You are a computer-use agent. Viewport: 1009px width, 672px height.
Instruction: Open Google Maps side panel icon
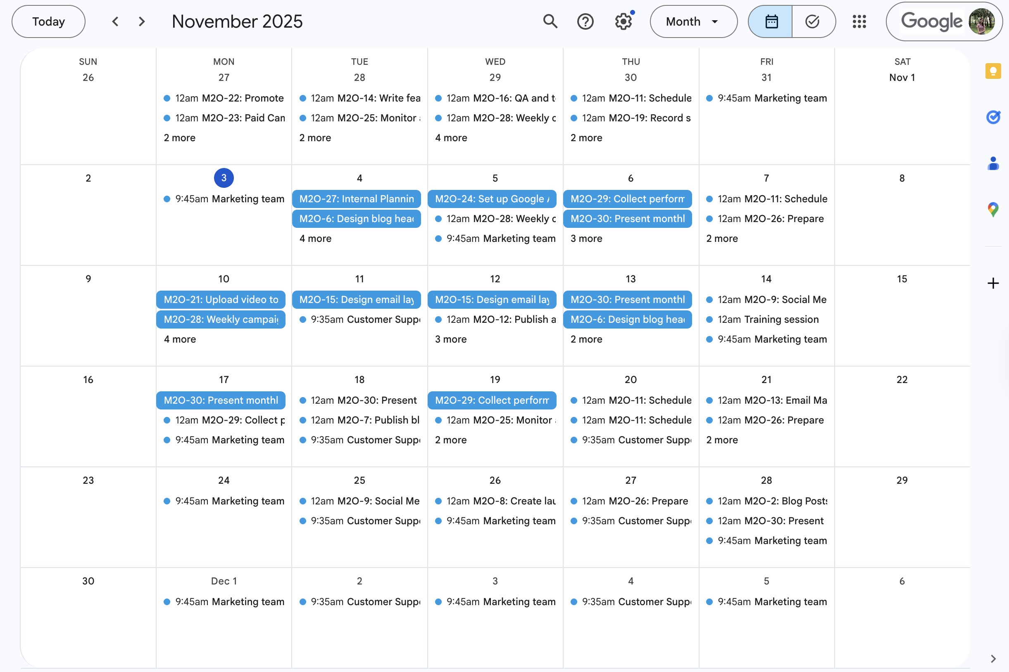point(993,210)
